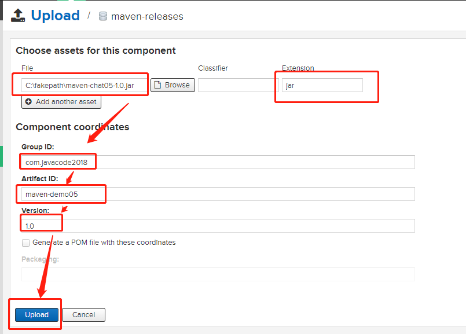Select the Artifact ID input box

(x=218, y=194)
